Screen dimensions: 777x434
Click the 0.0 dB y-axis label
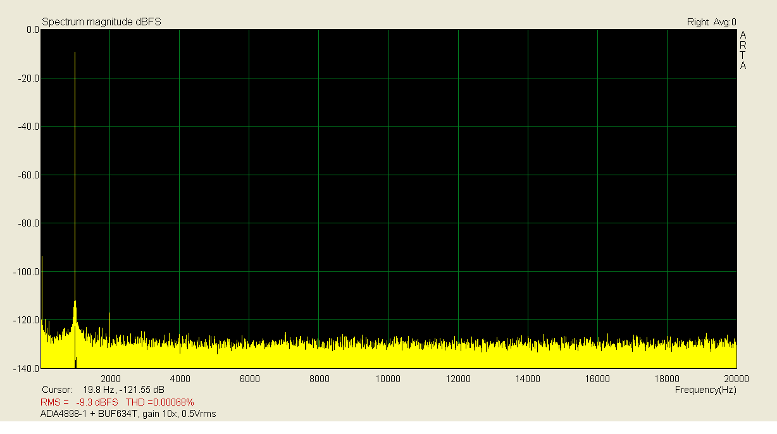click(x=33, y=30)
